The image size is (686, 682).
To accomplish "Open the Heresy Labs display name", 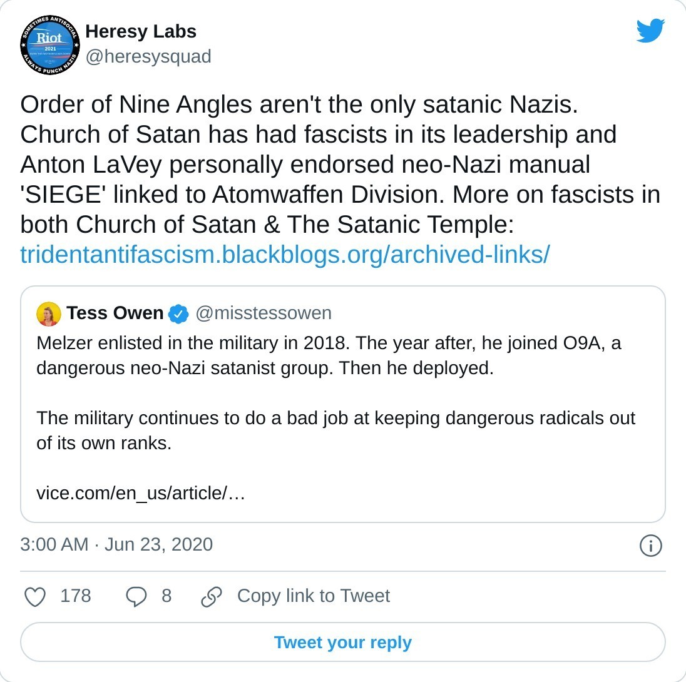I will coord(141,31).
